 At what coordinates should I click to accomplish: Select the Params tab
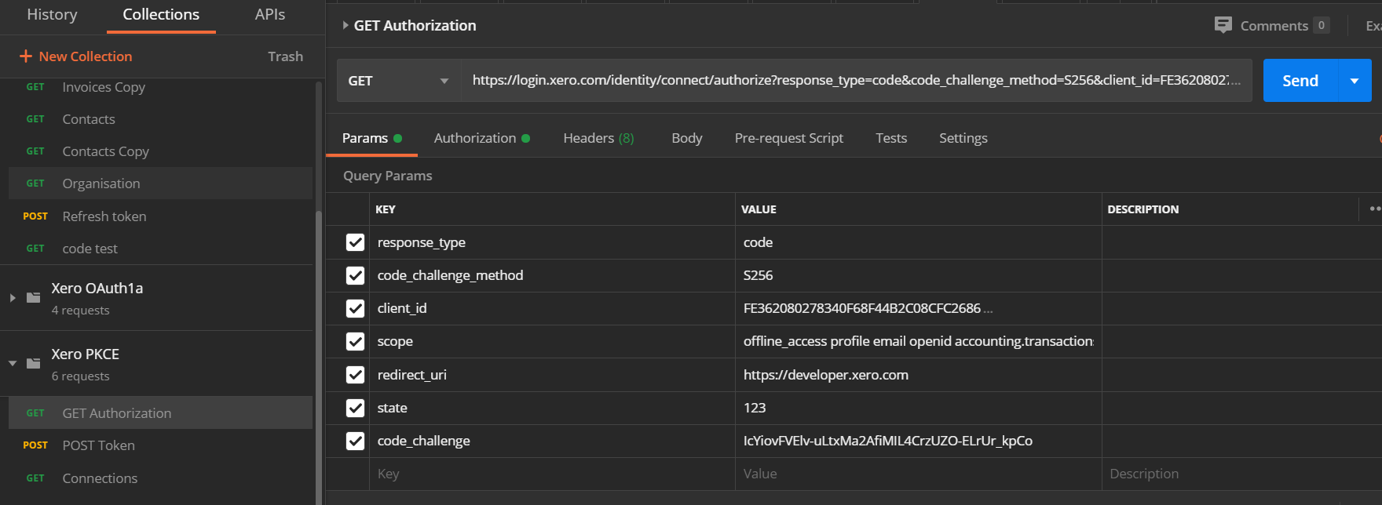371,138
